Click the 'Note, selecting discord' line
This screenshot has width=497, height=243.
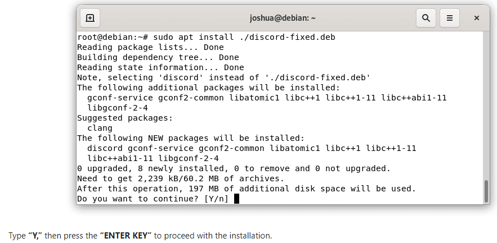(x=223, y=78)
